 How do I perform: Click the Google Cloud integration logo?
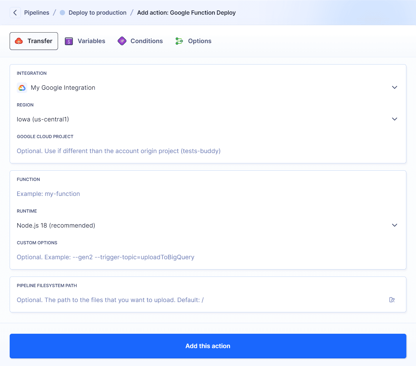[x=22, y=87]
